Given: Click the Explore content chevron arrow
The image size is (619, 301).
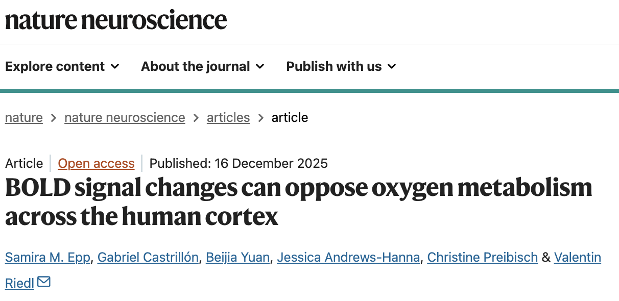Looking at the screenshot, I should pos(115,67).
